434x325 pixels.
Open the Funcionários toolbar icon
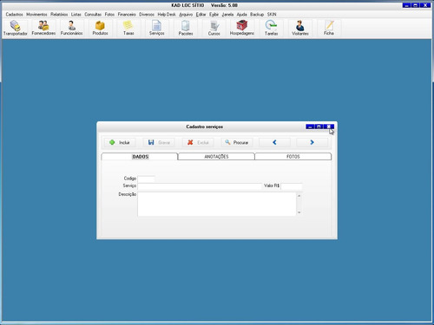pyautogui.click(x=71, y=28)
